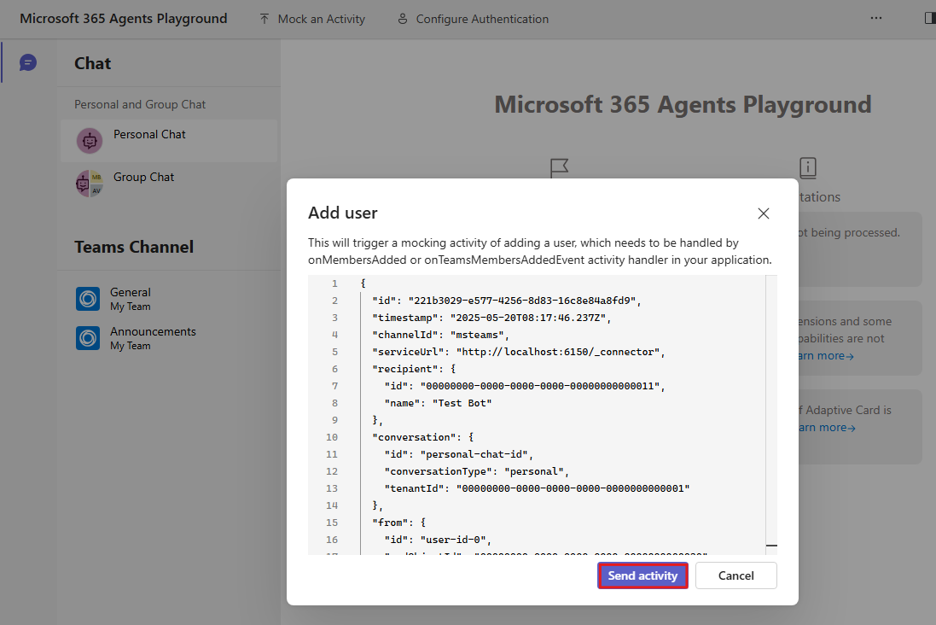
Task: Open the more options ellipsis menu
Action: click(x=875, y=18)
